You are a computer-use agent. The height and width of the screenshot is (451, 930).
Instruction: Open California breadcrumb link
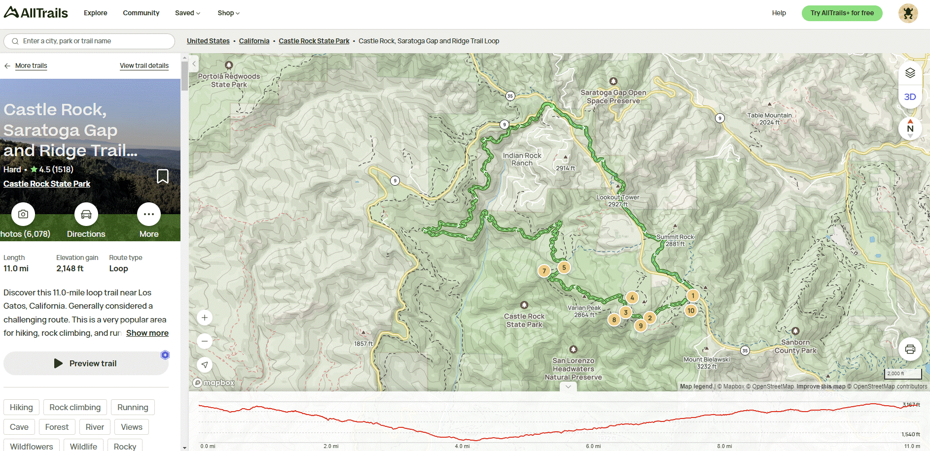click(254, 41)
